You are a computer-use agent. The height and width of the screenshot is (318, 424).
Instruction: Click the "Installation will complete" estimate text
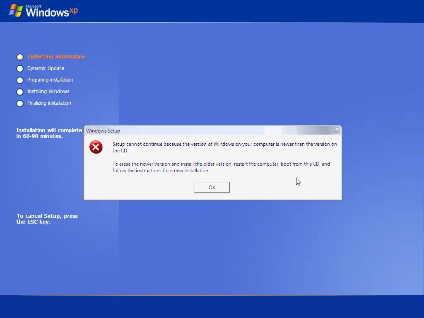click(49, 133)
